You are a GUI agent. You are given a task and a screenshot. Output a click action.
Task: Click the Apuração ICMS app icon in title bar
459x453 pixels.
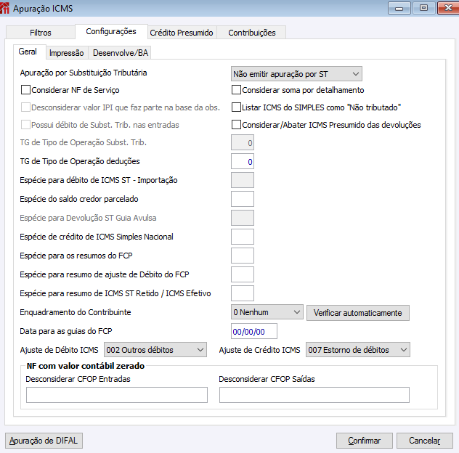coord(4,8)
